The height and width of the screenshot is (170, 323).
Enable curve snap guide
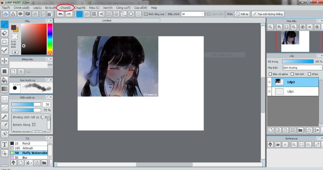click(x=124, y=14)
